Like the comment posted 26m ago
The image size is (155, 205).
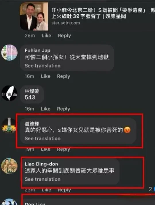(46, 36)
